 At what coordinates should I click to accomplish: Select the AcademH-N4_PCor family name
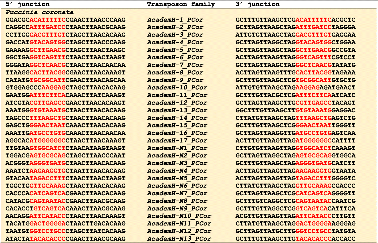click(177, 171)
